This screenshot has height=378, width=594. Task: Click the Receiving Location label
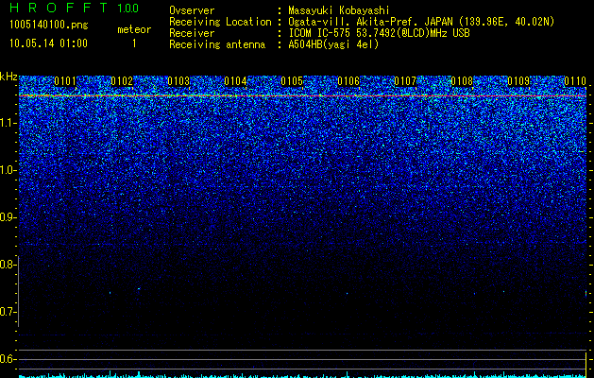220,22
